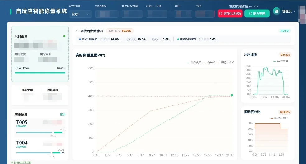Click the round 管 admin avatar
306x164 pixels.
(276, 11)
